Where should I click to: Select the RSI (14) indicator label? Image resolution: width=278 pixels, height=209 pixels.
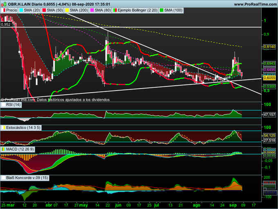coord(13,105)
